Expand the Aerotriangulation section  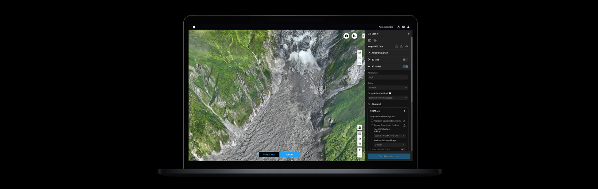pos(369,53)
